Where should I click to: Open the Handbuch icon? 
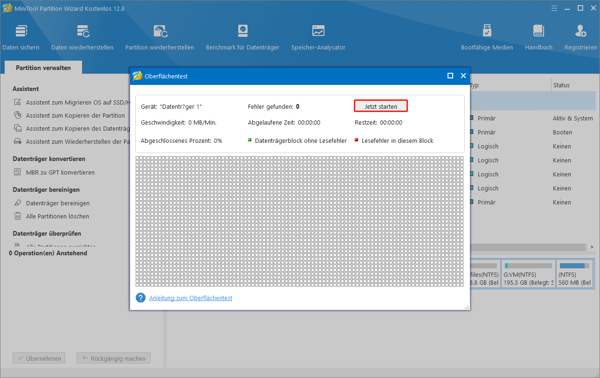[538, 37]
